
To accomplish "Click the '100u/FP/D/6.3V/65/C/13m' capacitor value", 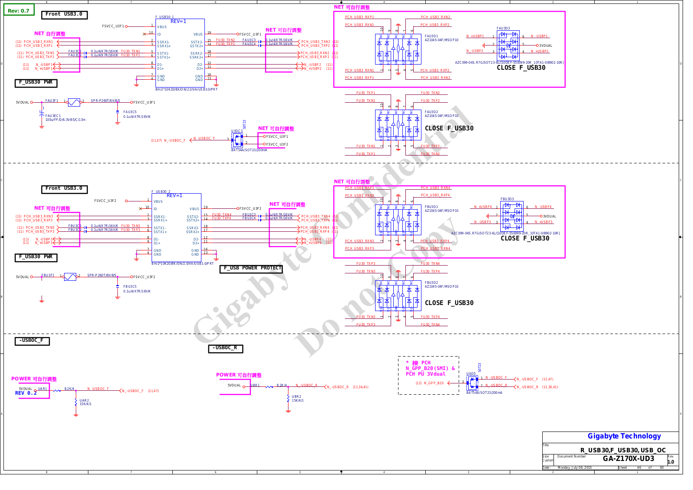I will 65,120.
